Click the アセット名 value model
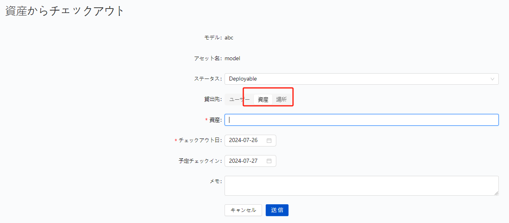509x223 pixels. click(232, 58)
